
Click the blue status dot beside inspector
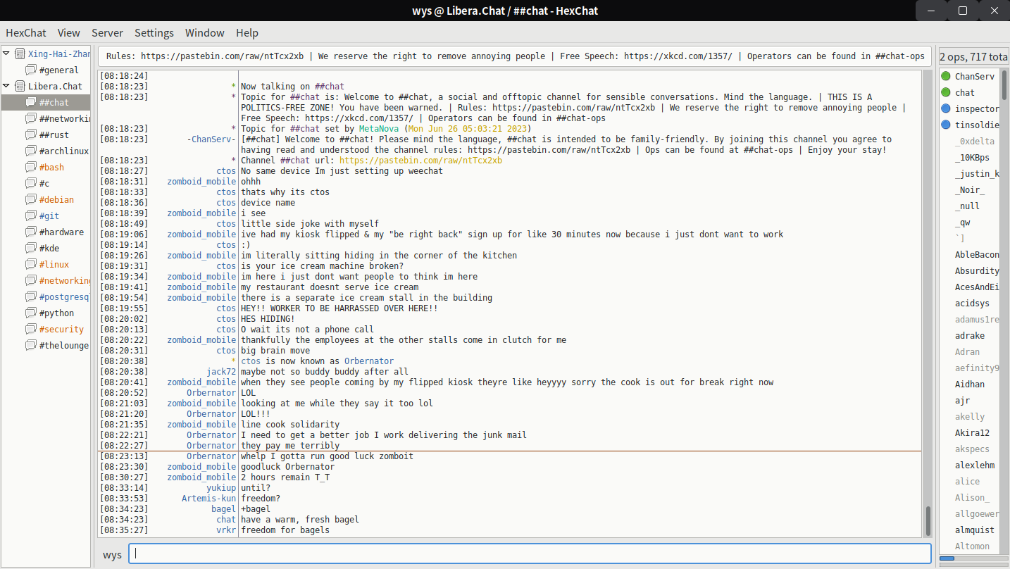pyautogui.click(x=946, y=108)
